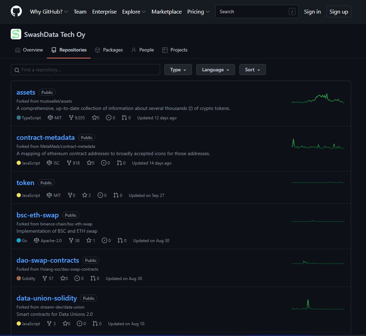This screenshot has height=336, width=366.
Task: Open the 2 stars of token repo
Action: point(86,195)
